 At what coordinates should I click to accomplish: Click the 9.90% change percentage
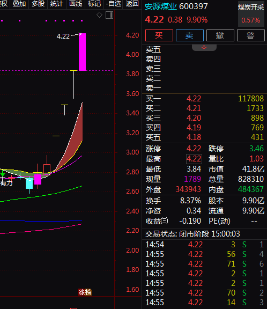coord(197,20)
